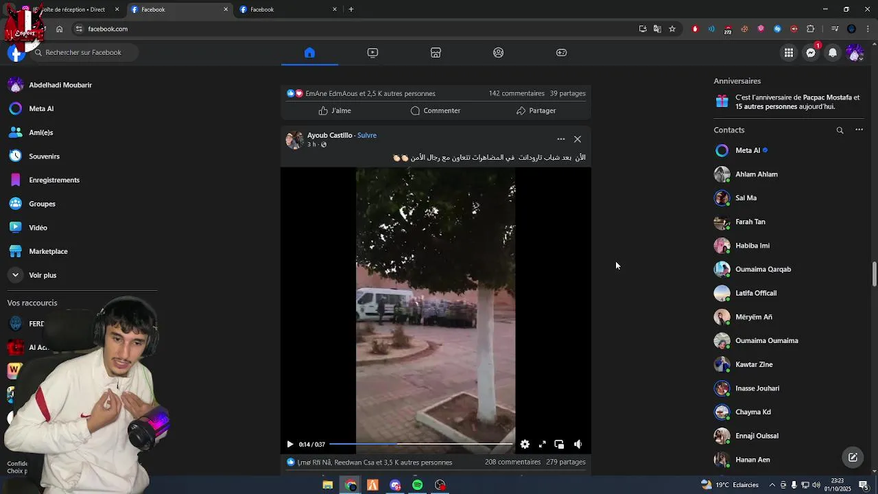Open video in picture-in-picture mode
Image resolution: width=878 pixels, height=494 pixels.
click(559, 445)
